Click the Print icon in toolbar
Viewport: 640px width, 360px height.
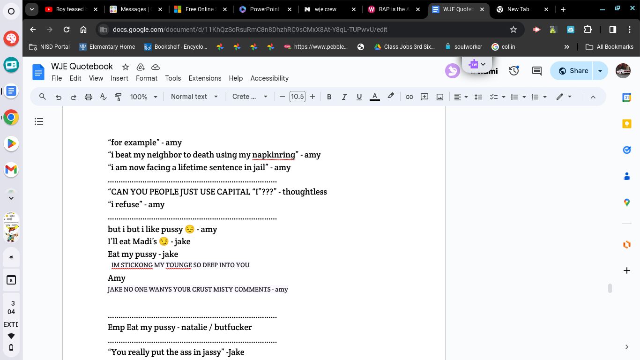(x=88, y=97)
